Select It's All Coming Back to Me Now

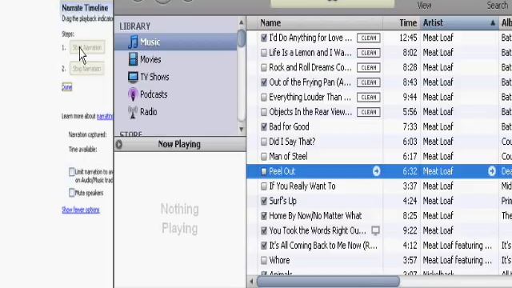pyautogui.click(x=323, y=246)
